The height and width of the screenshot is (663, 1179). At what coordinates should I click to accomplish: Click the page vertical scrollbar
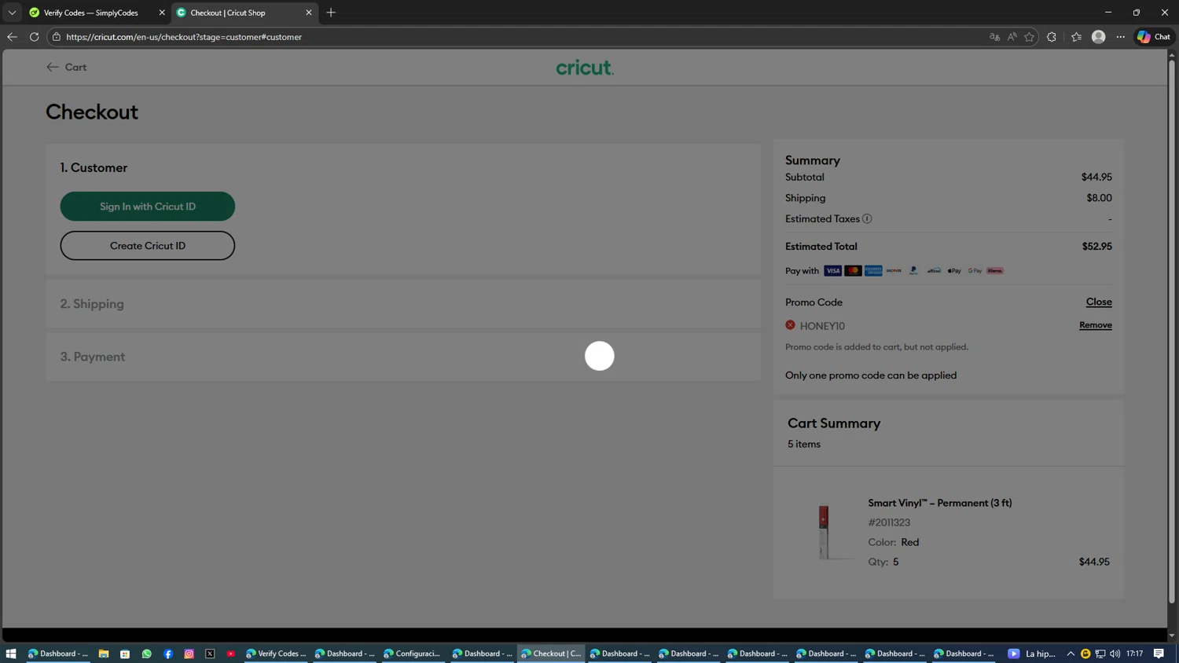point(1172,332)
